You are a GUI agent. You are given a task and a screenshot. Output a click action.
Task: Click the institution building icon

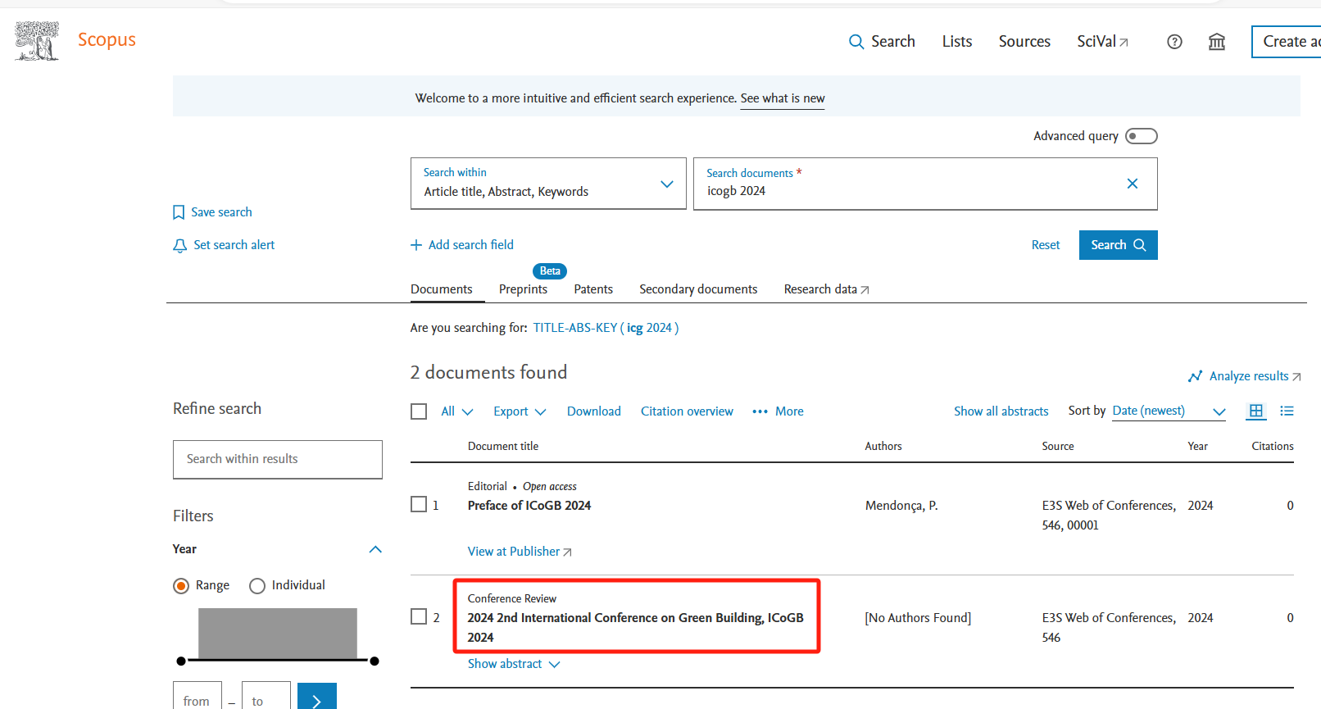click(x=1217, y=42)
